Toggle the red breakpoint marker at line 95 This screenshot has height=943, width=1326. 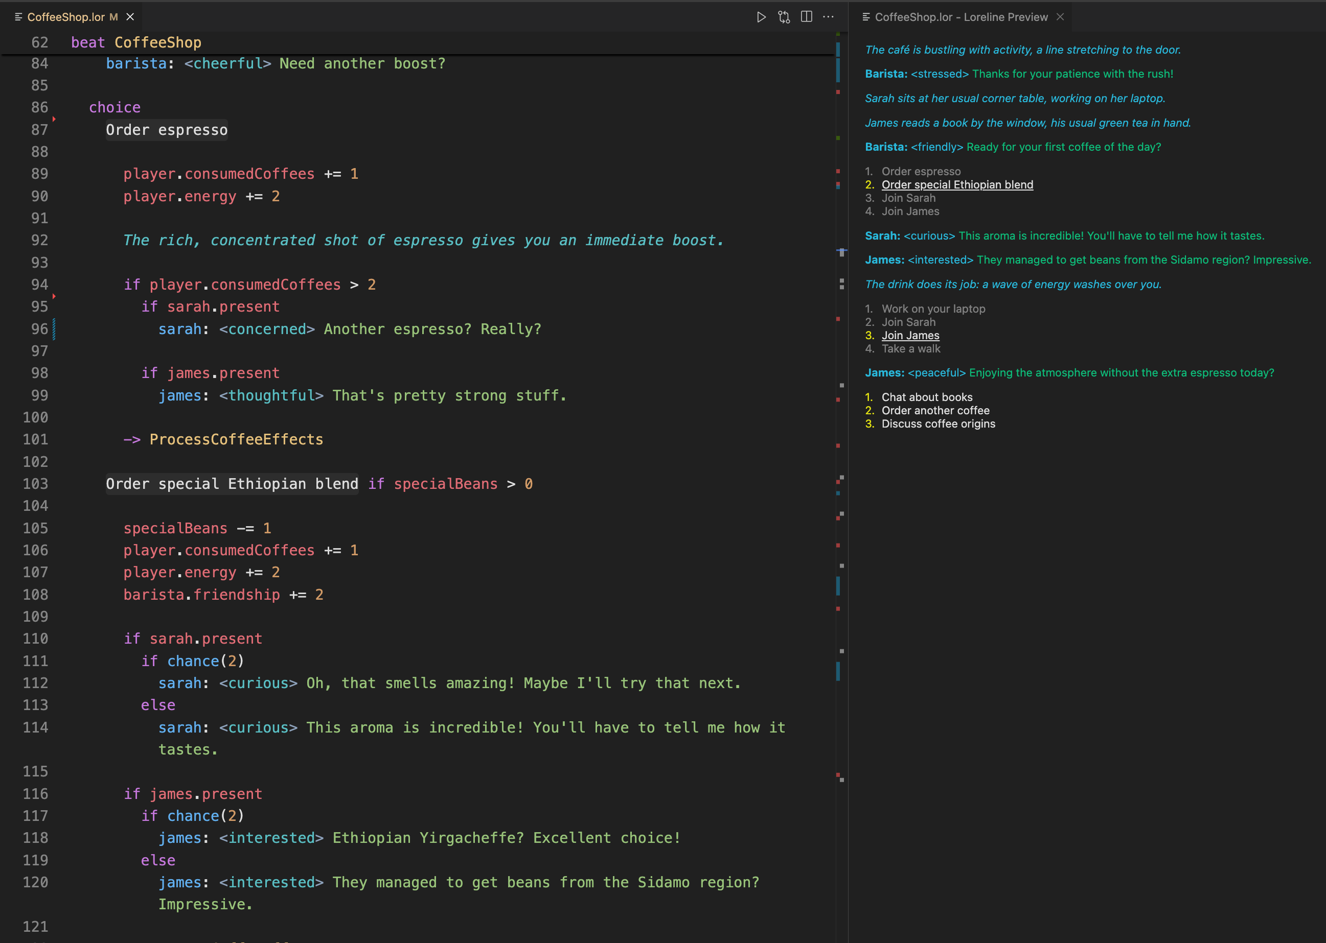(54, 297)
